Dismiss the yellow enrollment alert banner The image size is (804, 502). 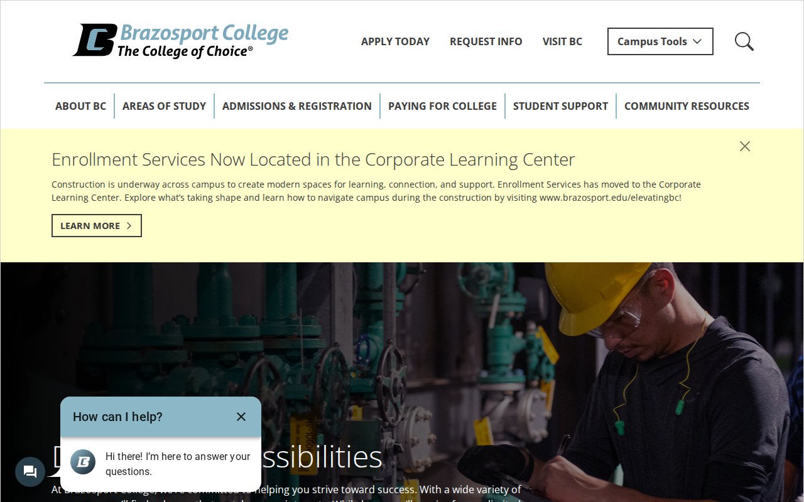[745, 146]
